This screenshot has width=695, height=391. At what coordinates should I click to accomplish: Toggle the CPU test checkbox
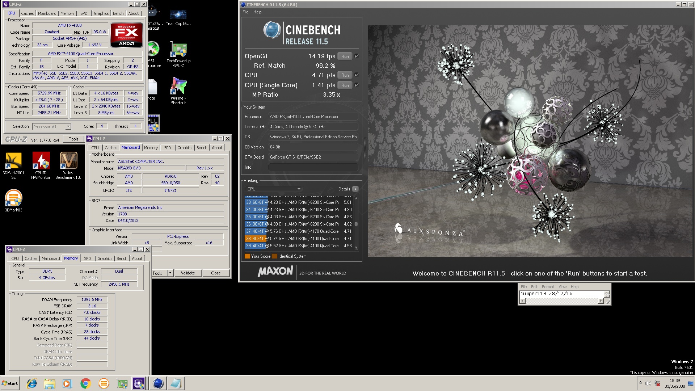(x=357, y=75)
